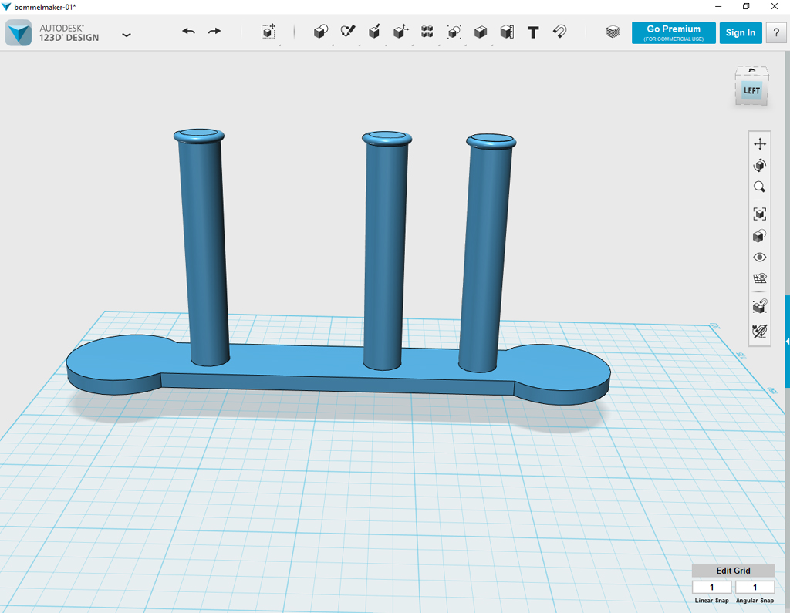Open the eye visibility options
This screenshot has width=790, height=613.
pos(760,258)
